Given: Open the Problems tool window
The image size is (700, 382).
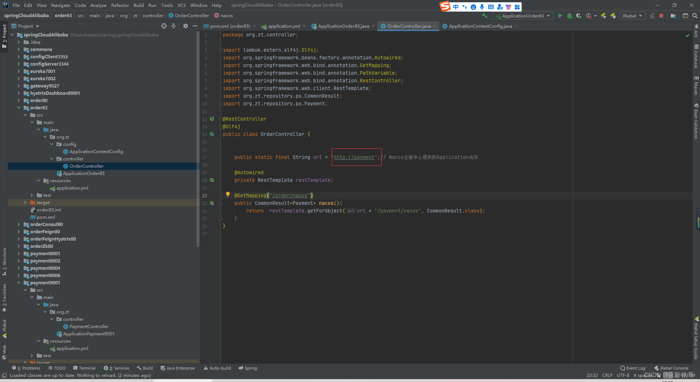Looking at the screenshot, I should [x=26, y=368].
